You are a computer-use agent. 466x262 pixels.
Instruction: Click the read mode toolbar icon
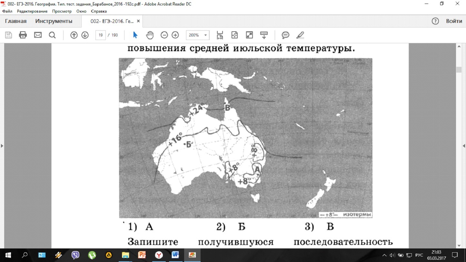click(264, 35)
